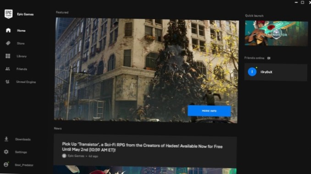Go to Home menu label
Viewport: 311px width, 174px height.
click(21, 31)
